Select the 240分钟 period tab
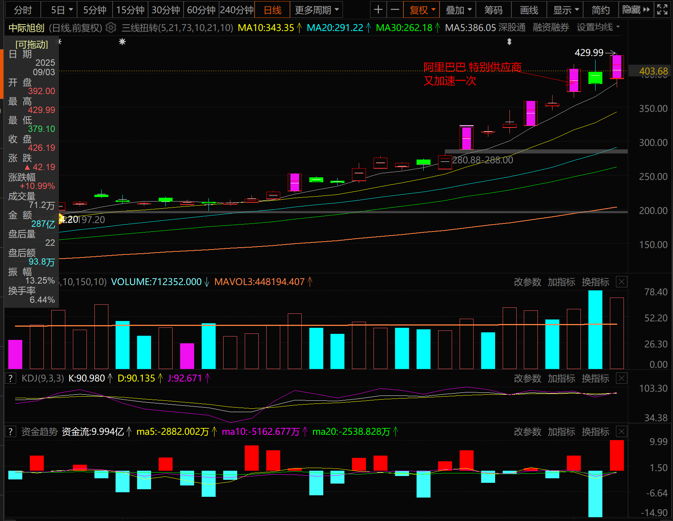 tap(237, 10)
